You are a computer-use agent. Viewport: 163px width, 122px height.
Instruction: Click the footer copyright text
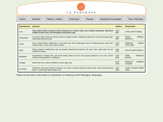tap(59, 75)
